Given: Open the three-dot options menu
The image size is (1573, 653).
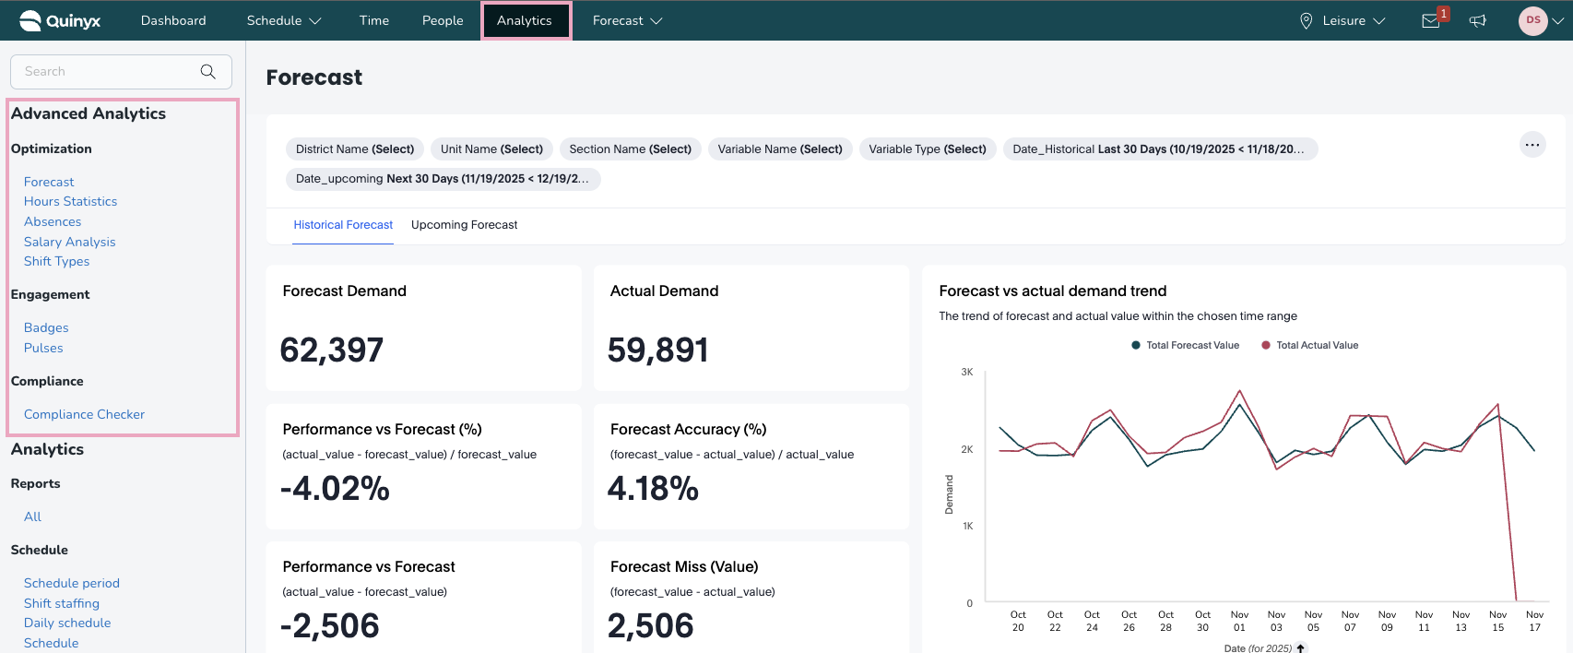Looking at the screenshot, I should tap(1532, 145).
